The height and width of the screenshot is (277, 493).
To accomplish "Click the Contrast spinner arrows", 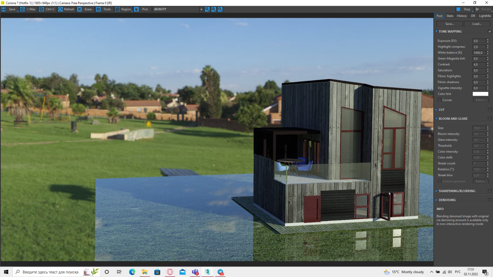I will point(488,65).
